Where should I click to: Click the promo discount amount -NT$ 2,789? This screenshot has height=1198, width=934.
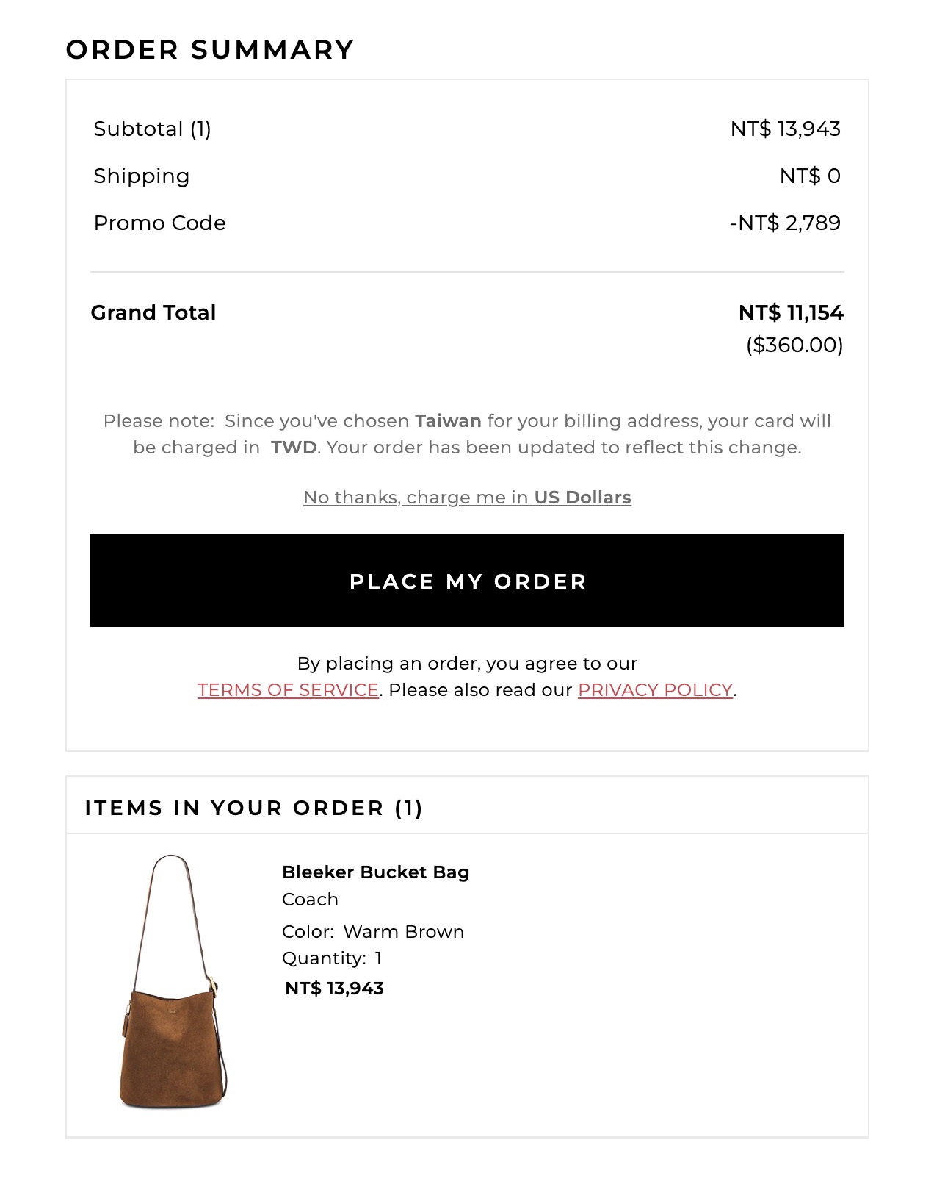[x=784, y=223]
